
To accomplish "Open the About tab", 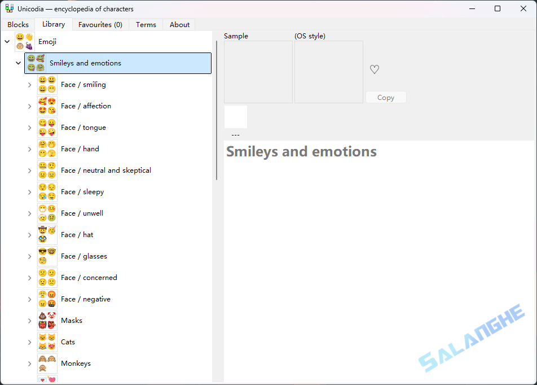I will tap(179, 25).
